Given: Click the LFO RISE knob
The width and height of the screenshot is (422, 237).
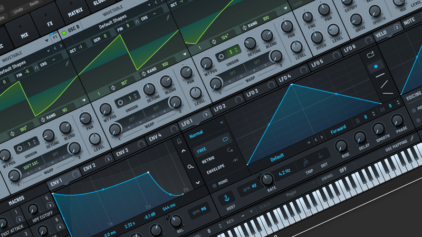Looking at the screenshot, I should click(341, 146).
